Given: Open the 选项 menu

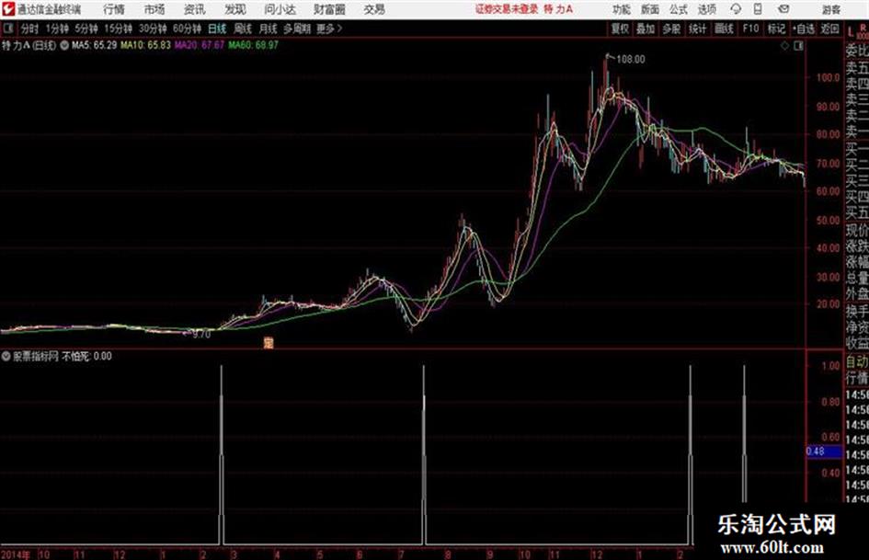Looking at the screenshot, I should (706, 9).
